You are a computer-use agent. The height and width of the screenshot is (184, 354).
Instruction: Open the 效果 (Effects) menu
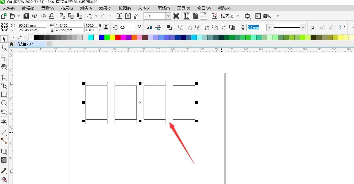coord(105,8)
